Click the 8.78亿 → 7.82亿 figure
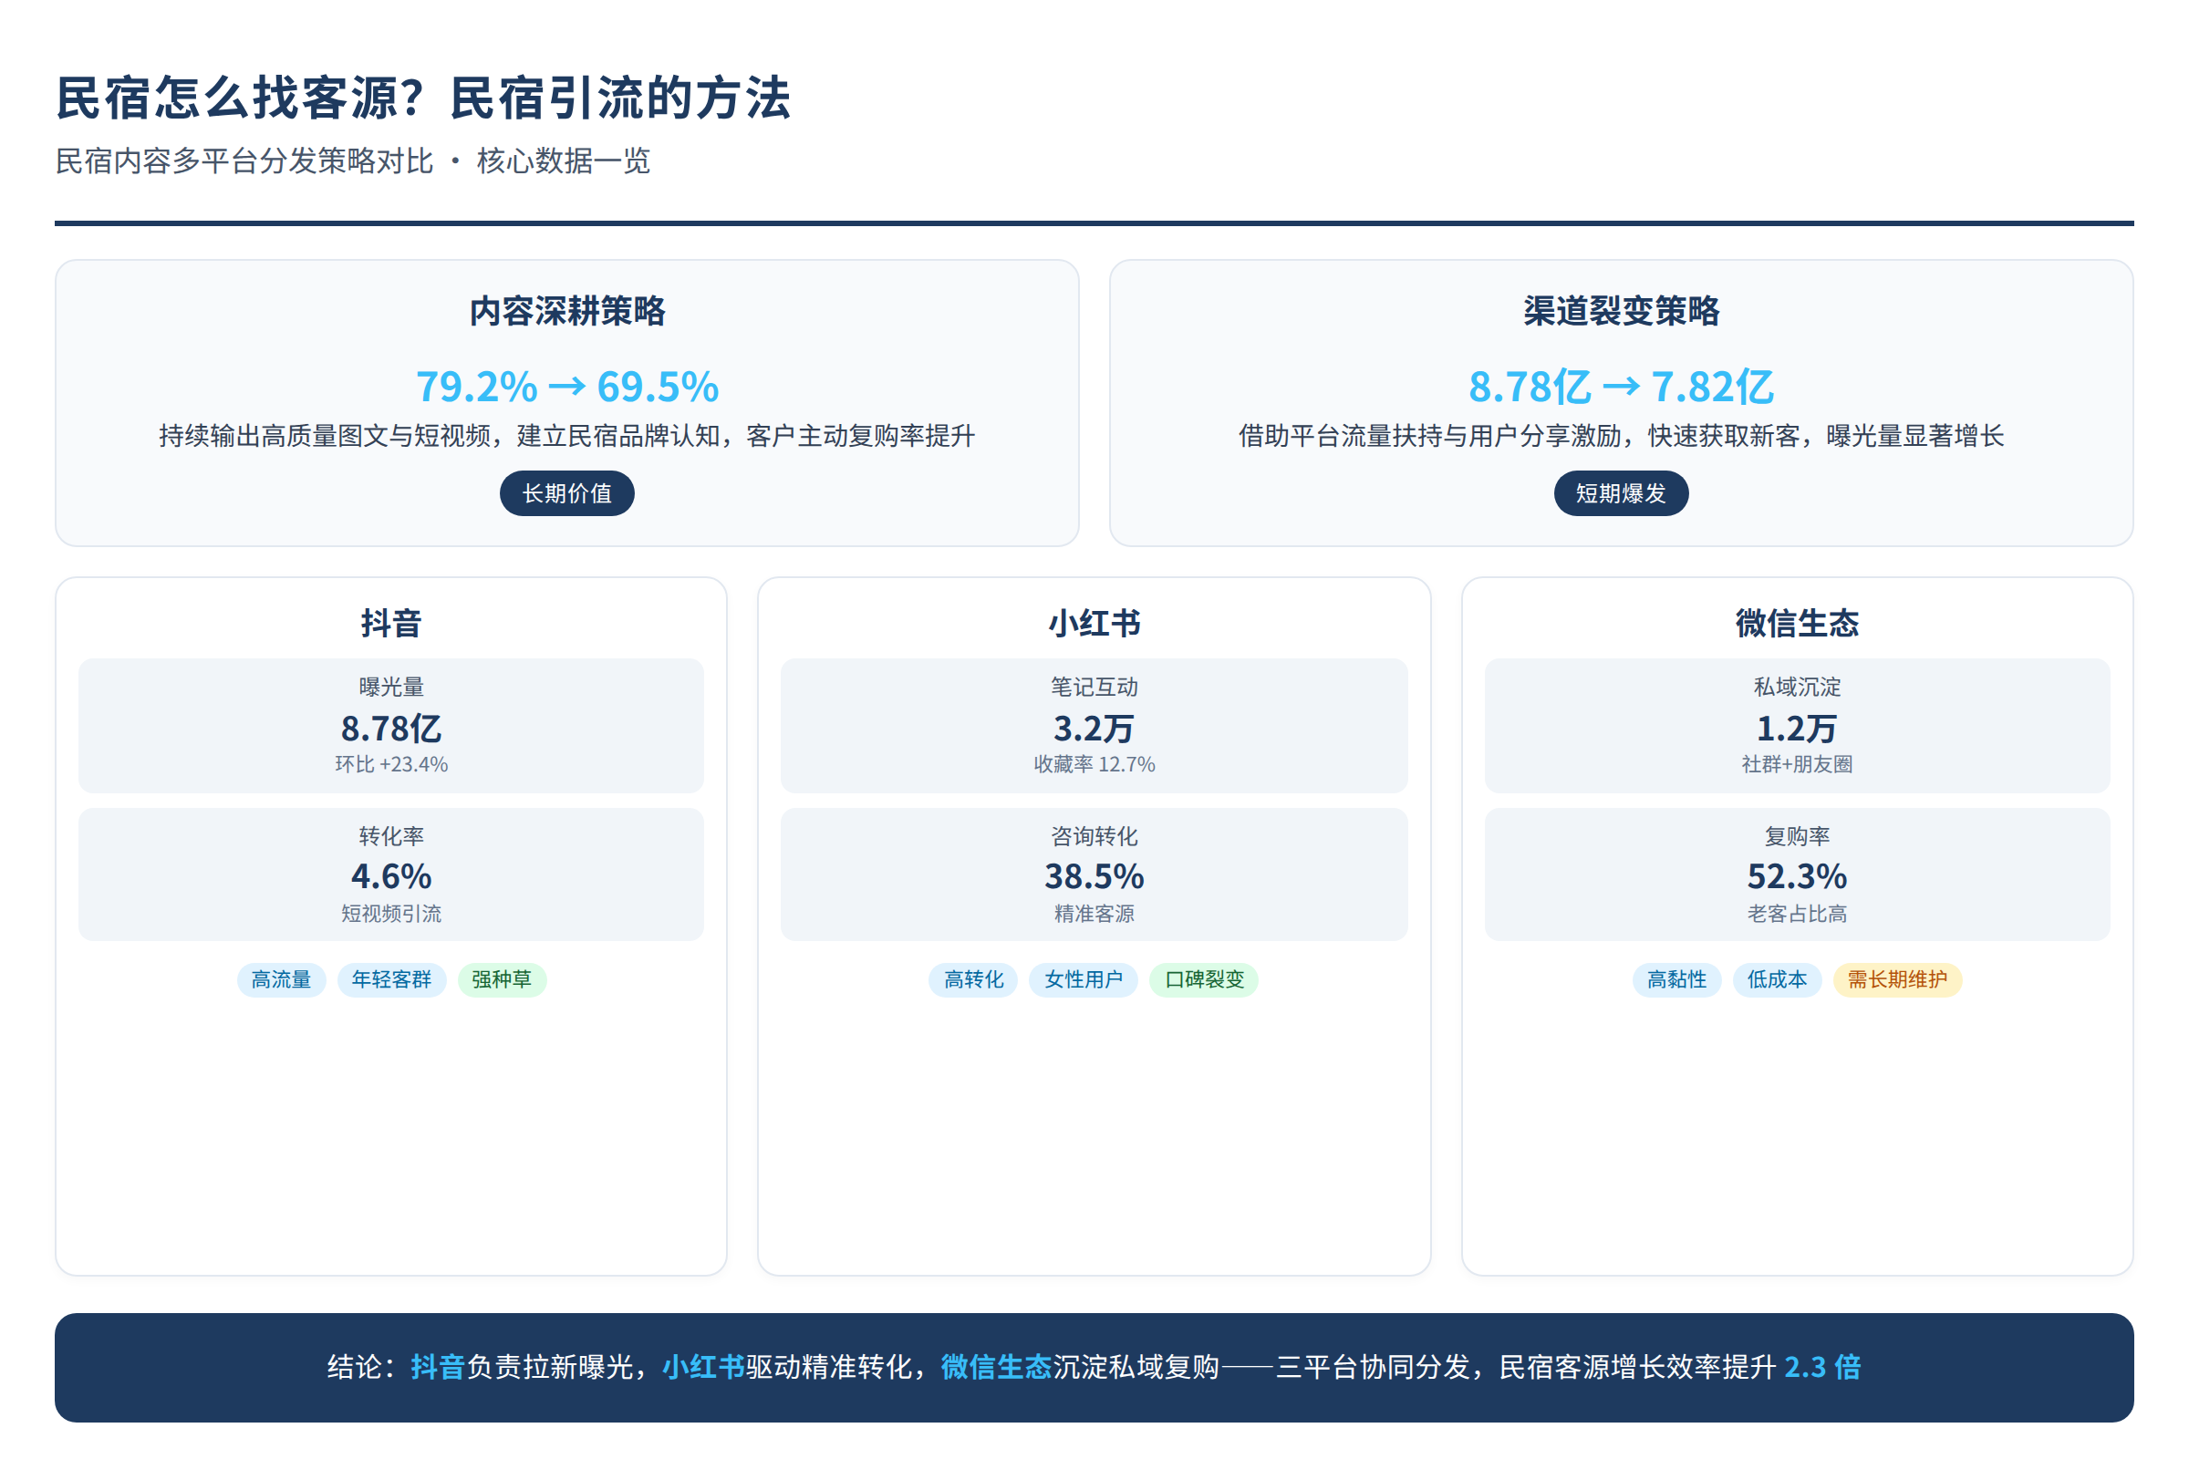 point(1622,386)
